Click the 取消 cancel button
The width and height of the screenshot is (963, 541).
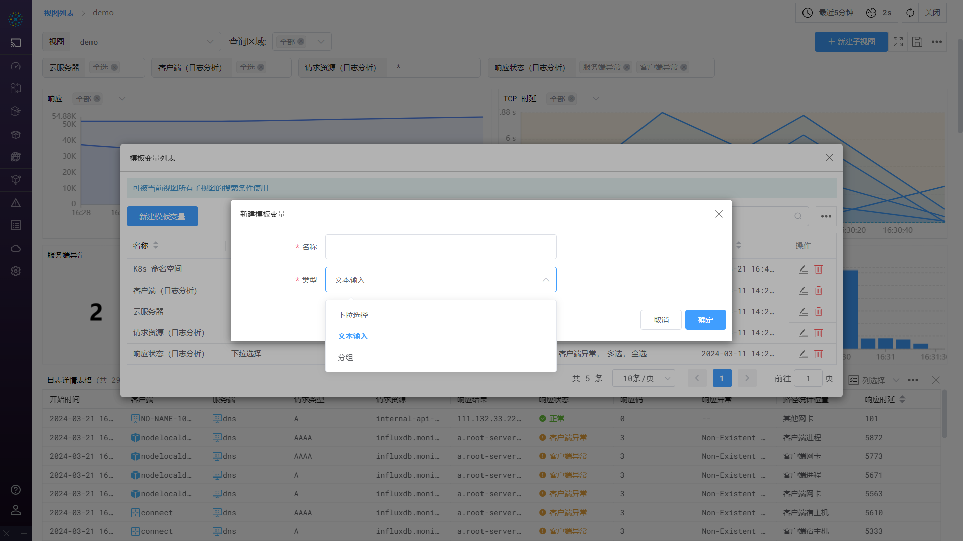[x=661, y=320]
